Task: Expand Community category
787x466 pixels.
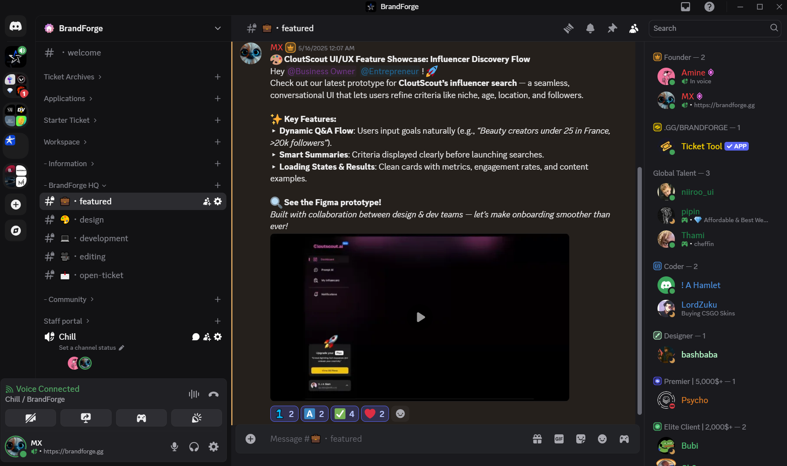Action: (69, 299)
